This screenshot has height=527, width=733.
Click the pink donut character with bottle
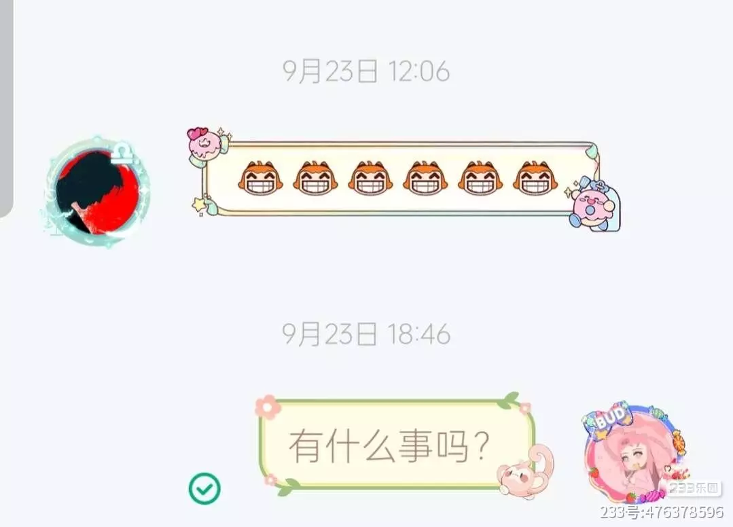click(594, 204)
